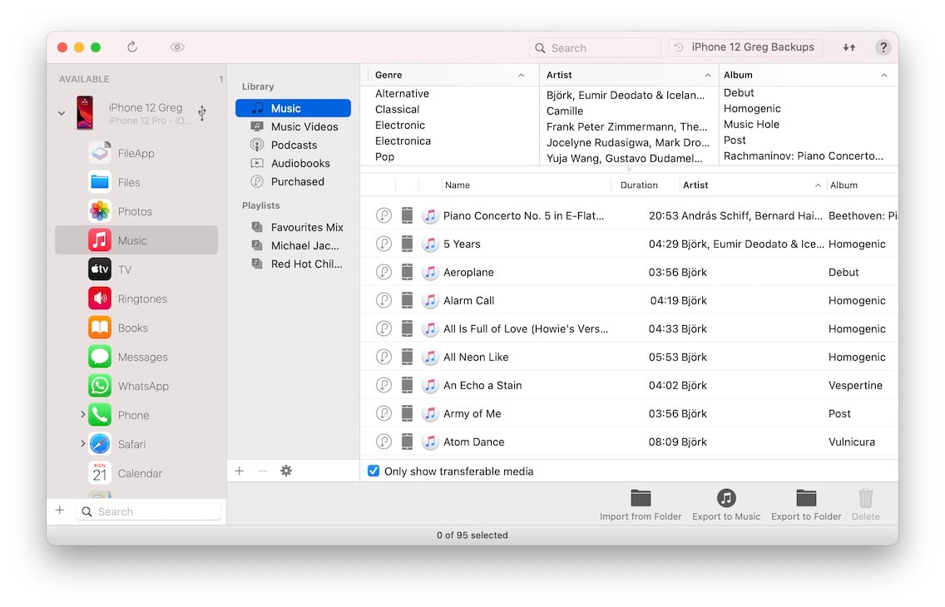This screenshot has width=945, height=607.
Task: Select the Aeroplane track
Action: (x=629, y=272)
